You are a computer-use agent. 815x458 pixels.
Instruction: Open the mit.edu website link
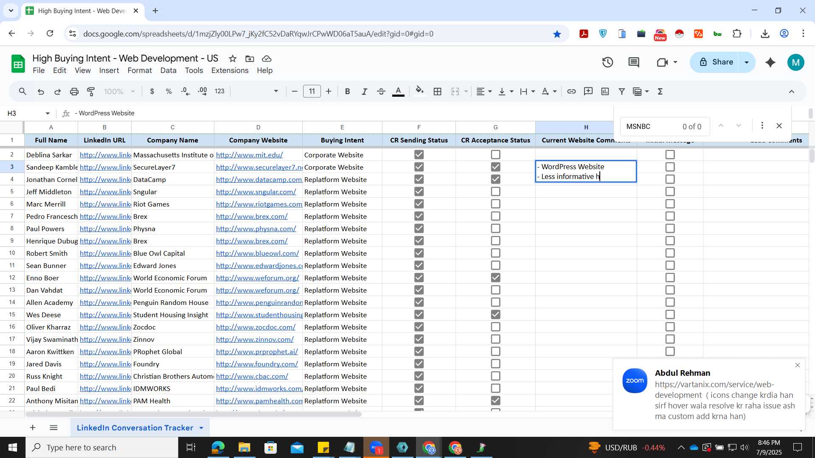pos(249,155)
